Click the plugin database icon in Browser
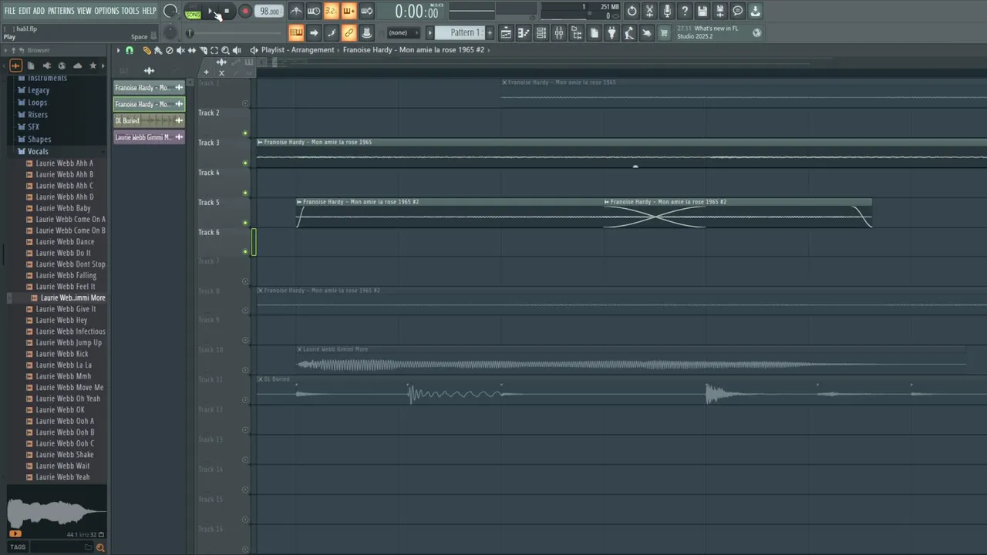987x555 pixels. 47,66
